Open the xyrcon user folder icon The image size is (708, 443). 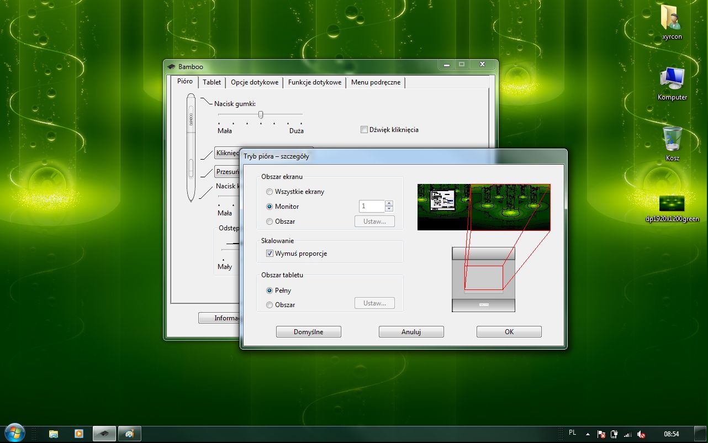coord(672,18)
